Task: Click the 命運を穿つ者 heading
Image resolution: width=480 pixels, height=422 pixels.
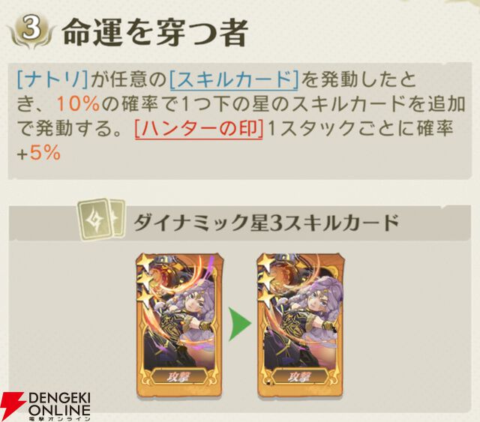Action: point(154,32)
